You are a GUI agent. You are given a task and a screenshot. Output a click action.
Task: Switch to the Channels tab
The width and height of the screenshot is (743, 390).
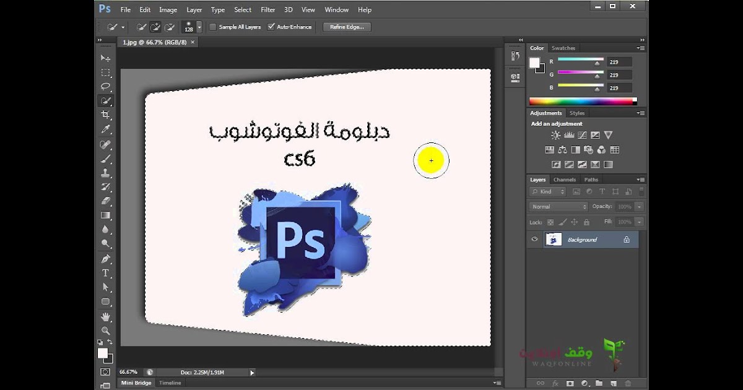point(565,180)
